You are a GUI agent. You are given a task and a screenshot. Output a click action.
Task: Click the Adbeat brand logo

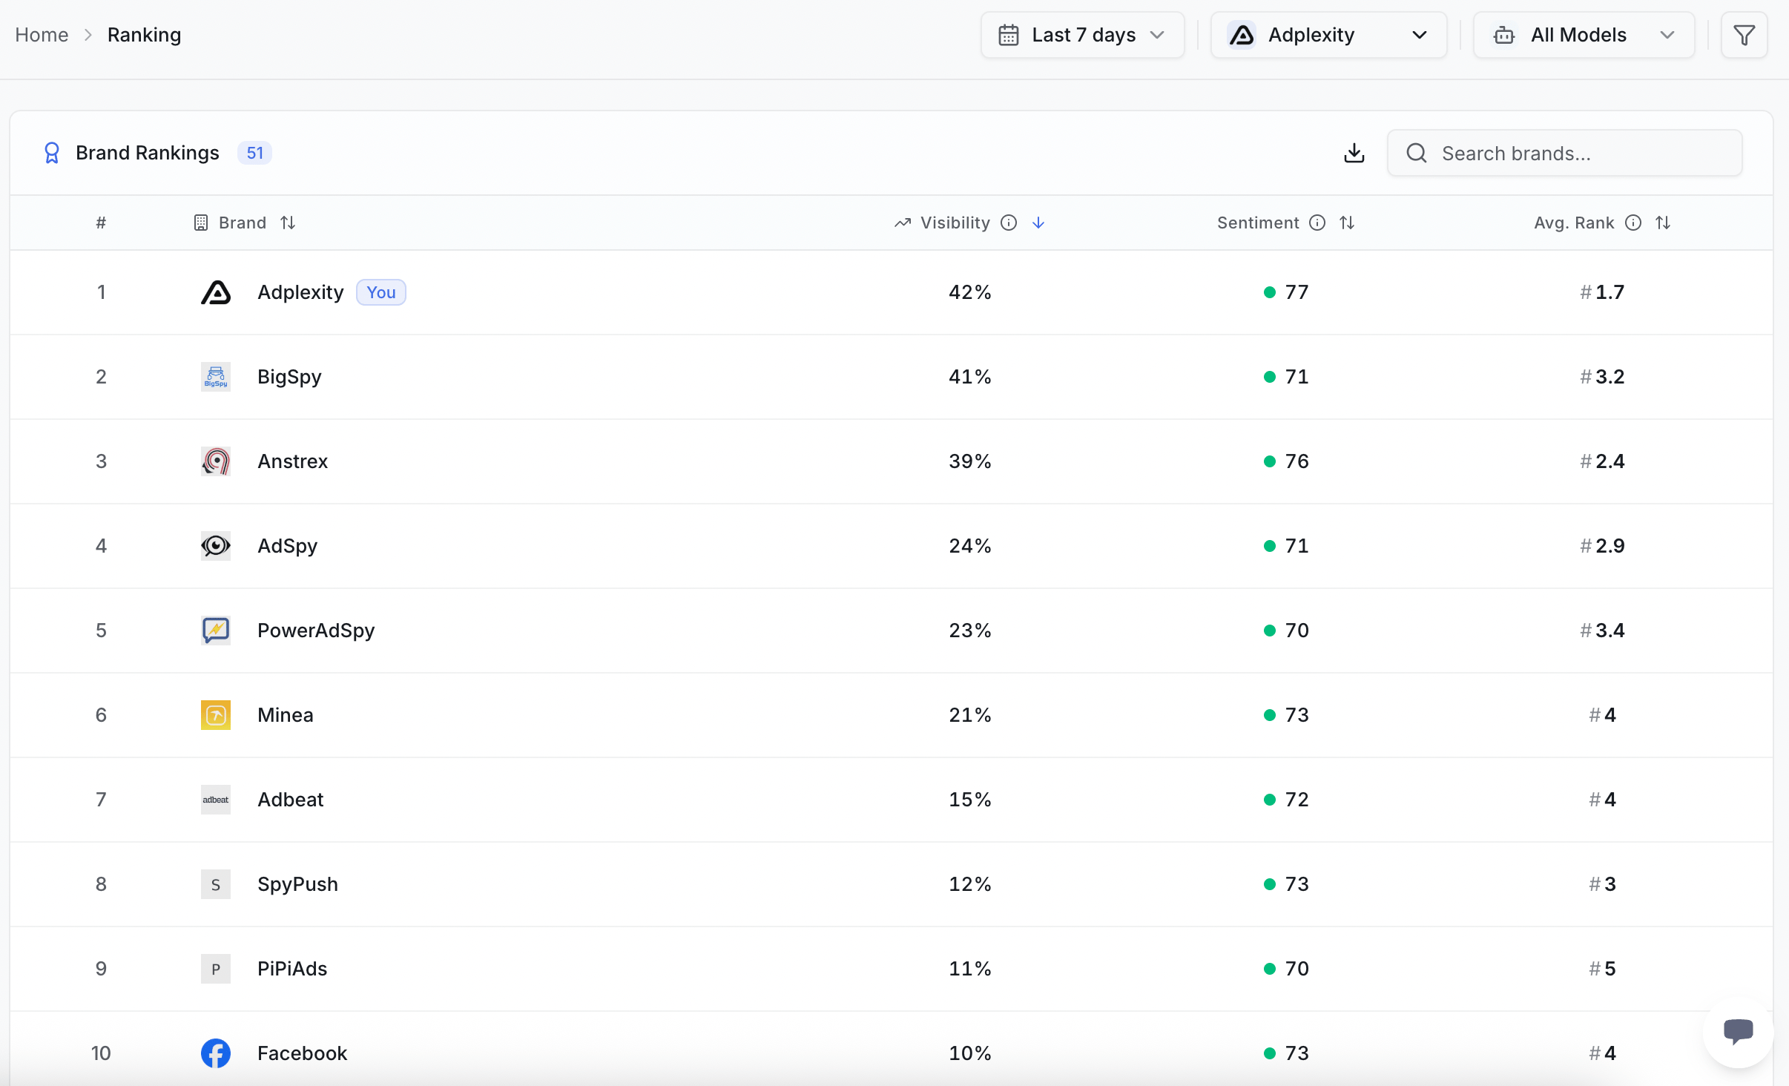216,800
